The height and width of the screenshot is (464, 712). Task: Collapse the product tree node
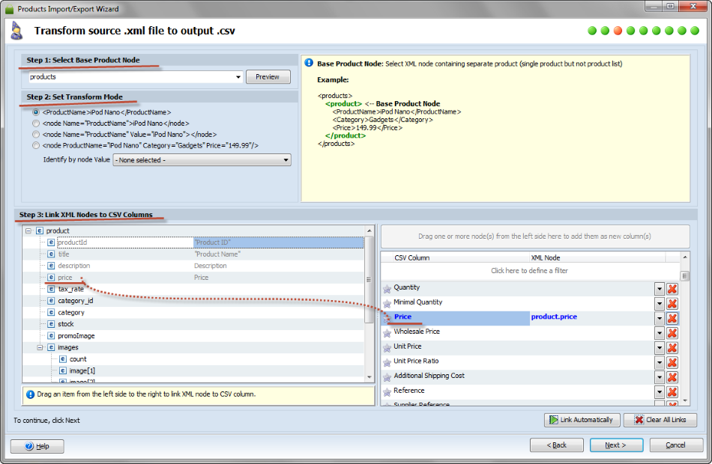pyautogui.click(x=28, y=231)
